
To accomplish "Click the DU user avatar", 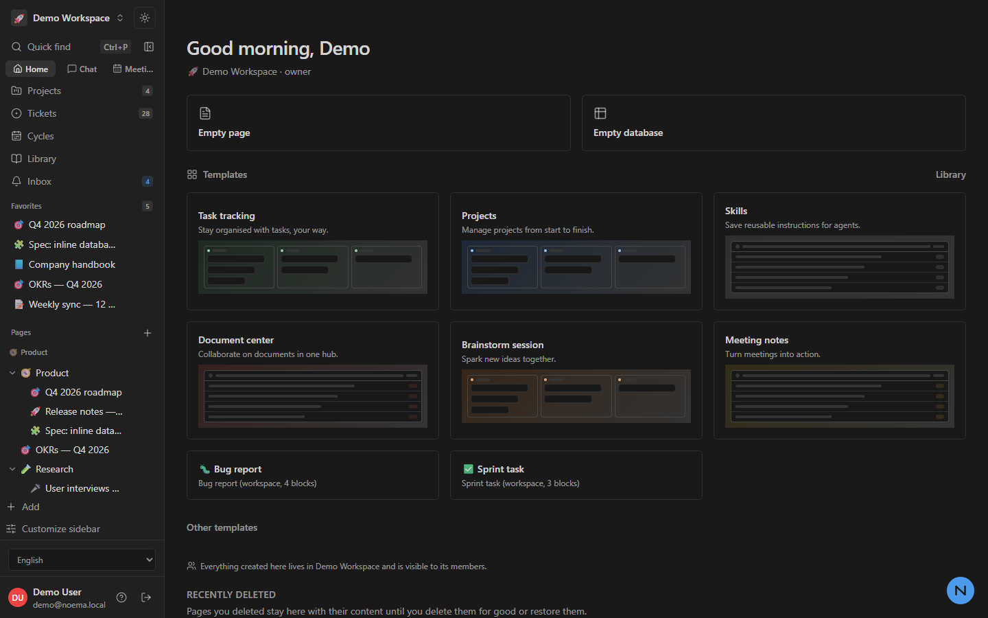I will pyautogui.click(x=18, y=597).
